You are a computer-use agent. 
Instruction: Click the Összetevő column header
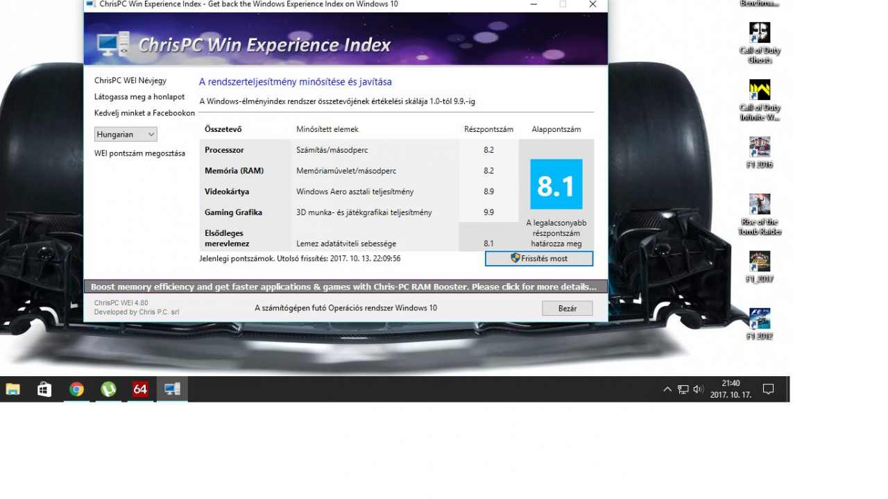[223, 129]
